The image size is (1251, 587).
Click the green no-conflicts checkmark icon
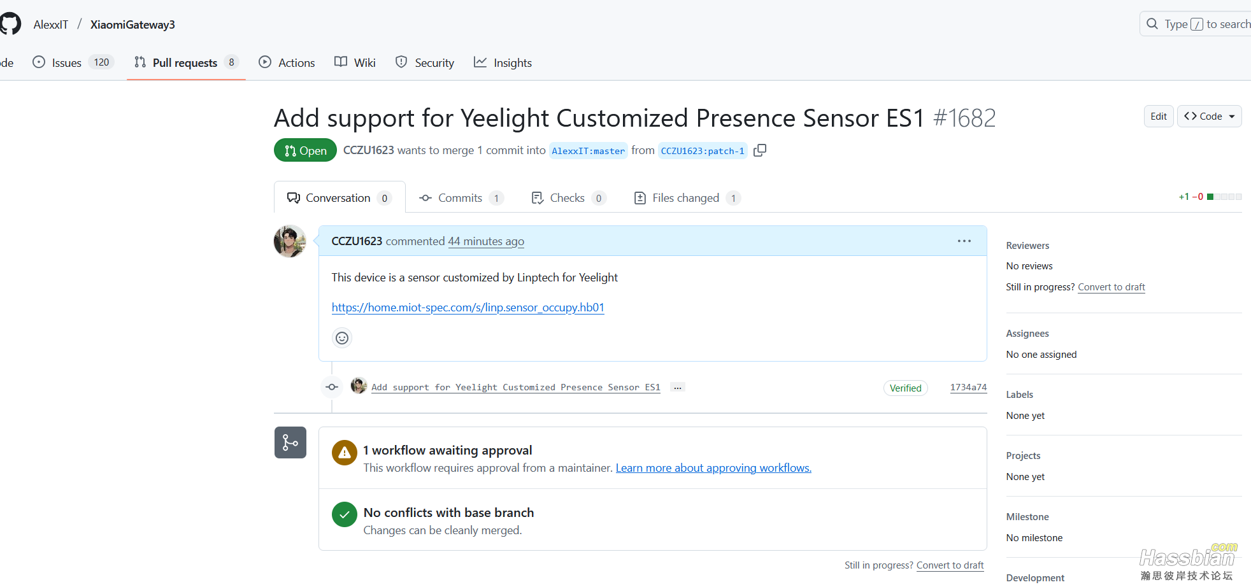(x=345, y=514)
